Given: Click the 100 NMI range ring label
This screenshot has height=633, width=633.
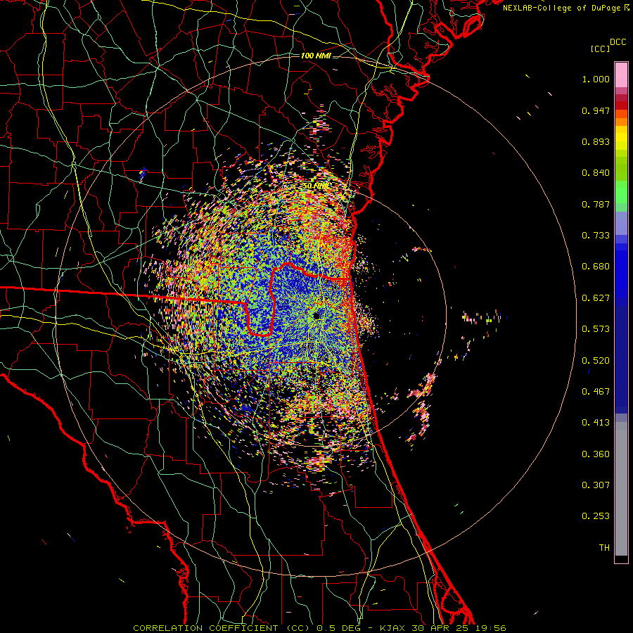Looking at the screenshot, I should (316, 56).
